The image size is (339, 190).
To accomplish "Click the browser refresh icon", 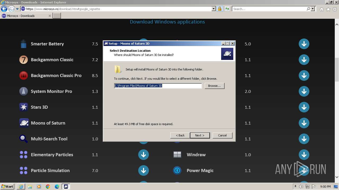I will pos(227,9).
